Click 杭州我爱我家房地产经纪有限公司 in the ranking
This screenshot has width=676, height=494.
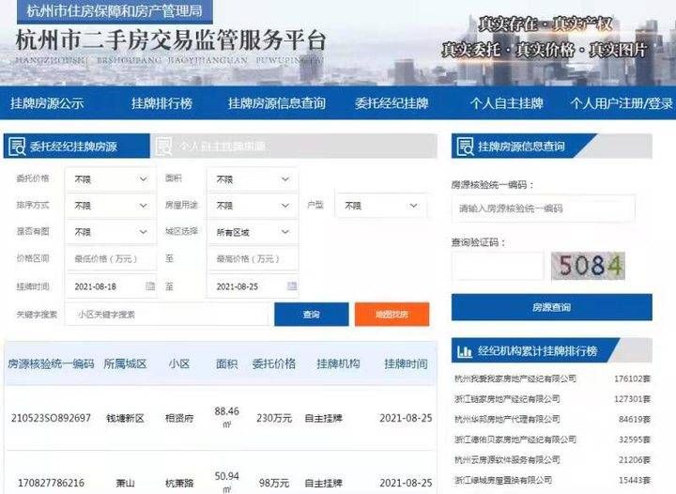515,378
